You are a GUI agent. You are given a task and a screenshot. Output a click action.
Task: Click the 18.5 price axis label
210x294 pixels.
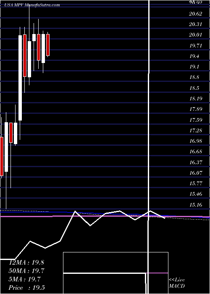(x=194, y=88)
